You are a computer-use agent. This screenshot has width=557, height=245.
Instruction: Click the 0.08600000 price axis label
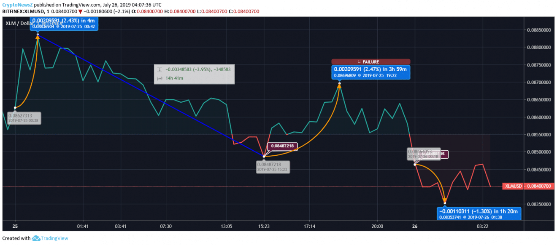(538, 117)
